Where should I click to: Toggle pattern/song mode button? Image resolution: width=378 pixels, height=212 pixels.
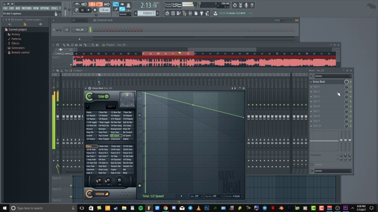(76, 10)
